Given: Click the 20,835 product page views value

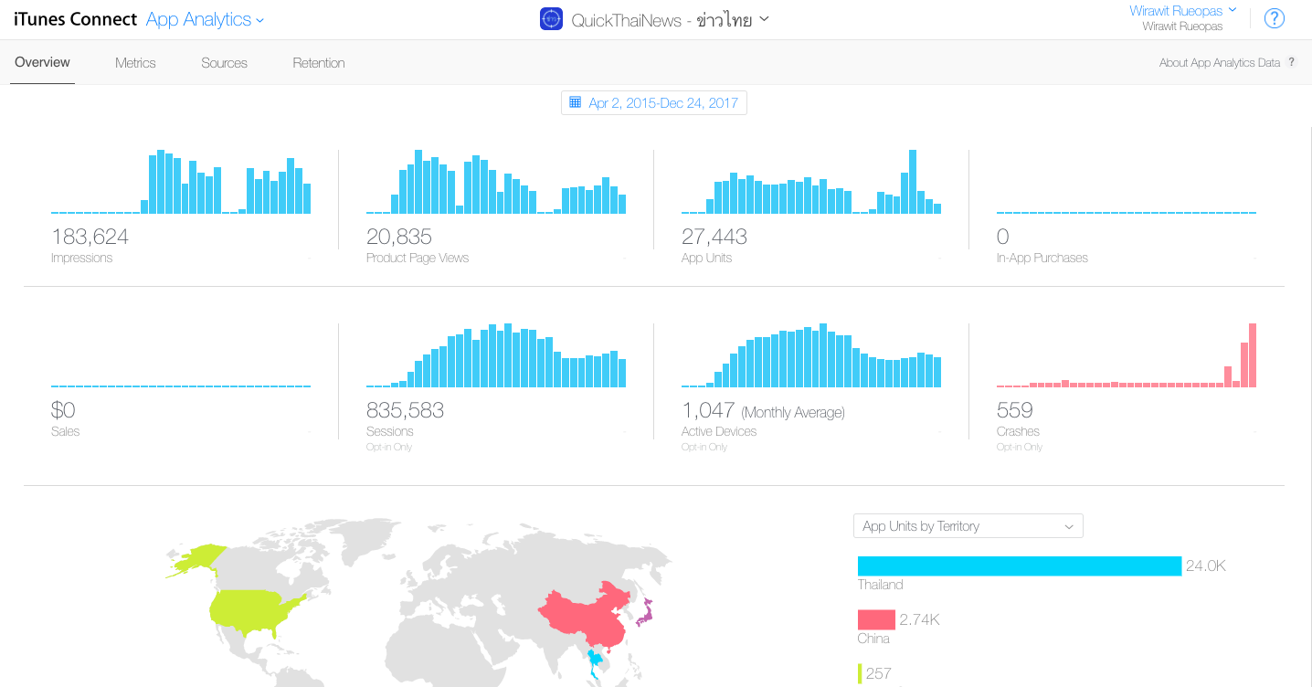Looking at the screenshot, I should point(399,237).
